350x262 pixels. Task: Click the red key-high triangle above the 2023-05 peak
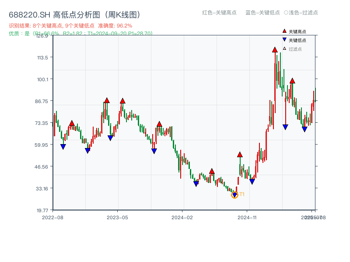tap(122, 100)
